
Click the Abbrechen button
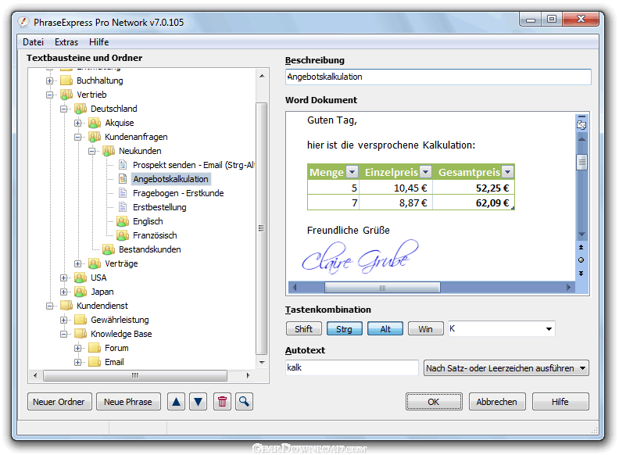tap(497, 402)
